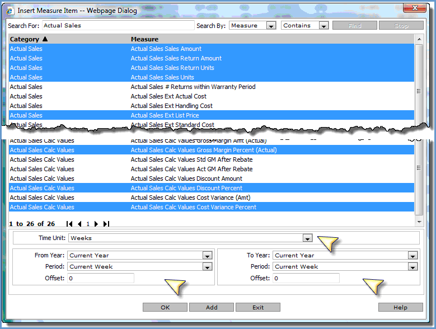
Task: Expand the Time Unit Weeks dropdown
Action: pyautogui.click(x=307, y=238)
